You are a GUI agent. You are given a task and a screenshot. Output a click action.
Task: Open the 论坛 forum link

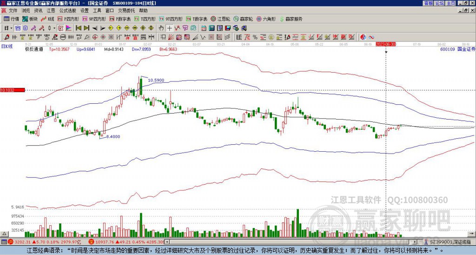[x=439, y=3]
